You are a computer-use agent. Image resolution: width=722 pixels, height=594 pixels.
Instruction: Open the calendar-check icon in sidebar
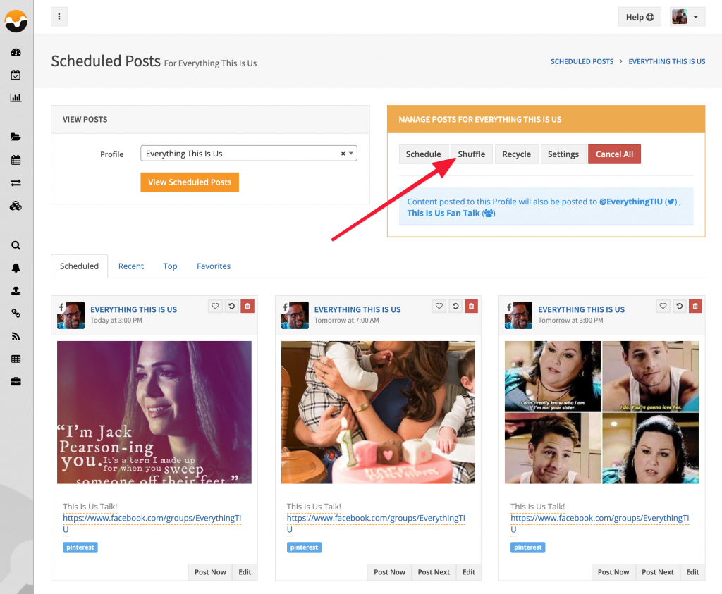[x=16, y=75]
